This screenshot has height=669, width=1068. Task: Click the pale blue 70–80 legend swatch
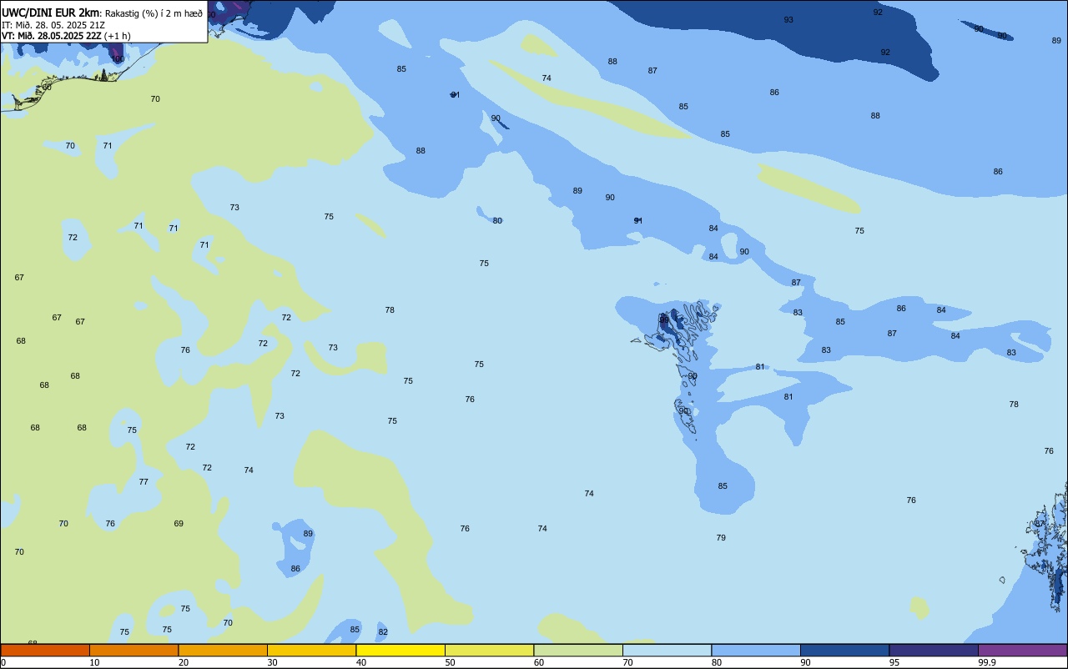(667, 650)
